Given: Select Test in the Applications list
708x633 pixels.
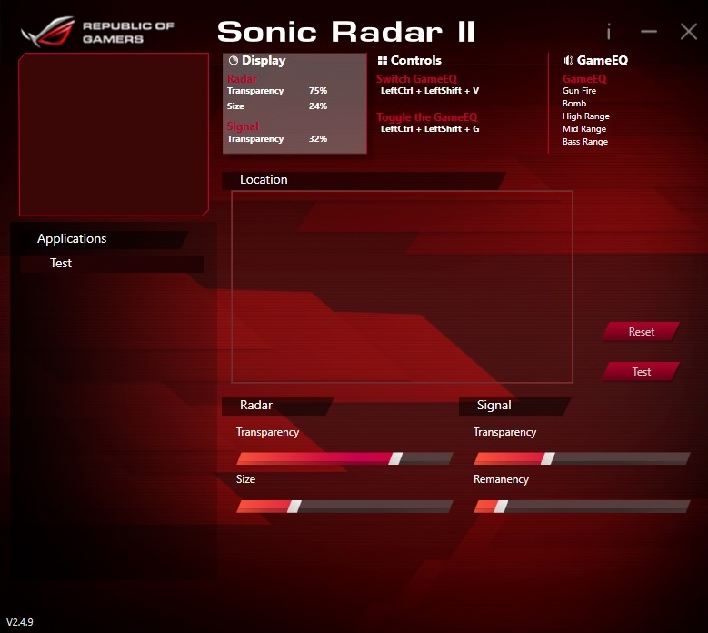Looking at the screenshot, I should pos(113,264).
